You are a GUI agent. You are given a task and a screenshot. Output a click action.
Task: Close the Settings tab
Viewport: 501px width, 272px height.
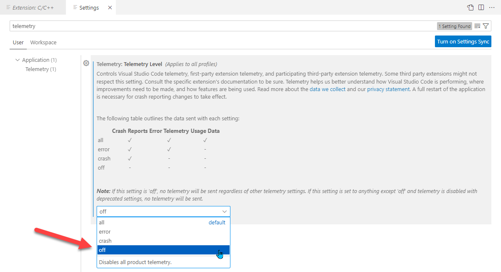pyautogui.click(x=110, y=8)
